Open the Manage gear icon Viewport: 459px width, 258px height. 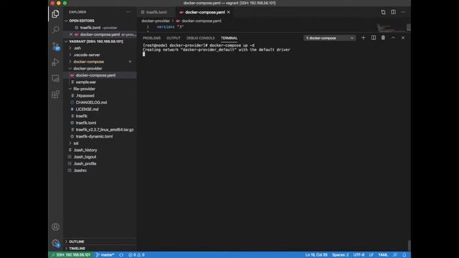55,243
